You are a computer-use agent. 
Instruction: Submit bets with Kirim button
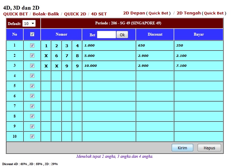coord(182,148)
